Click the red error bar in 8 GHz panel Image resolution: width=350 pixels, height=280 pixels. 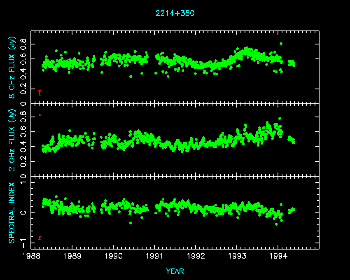[x=40, y=93]
